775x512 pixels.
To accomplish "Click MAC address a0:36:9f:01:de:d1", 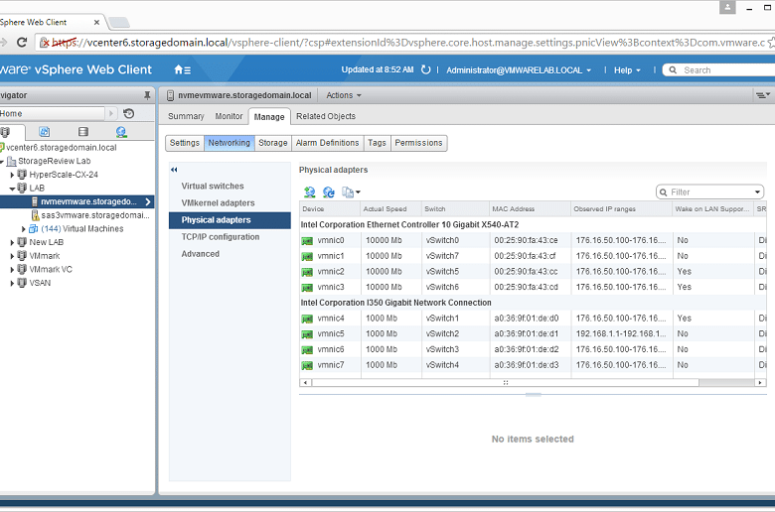I will (527, 334).
